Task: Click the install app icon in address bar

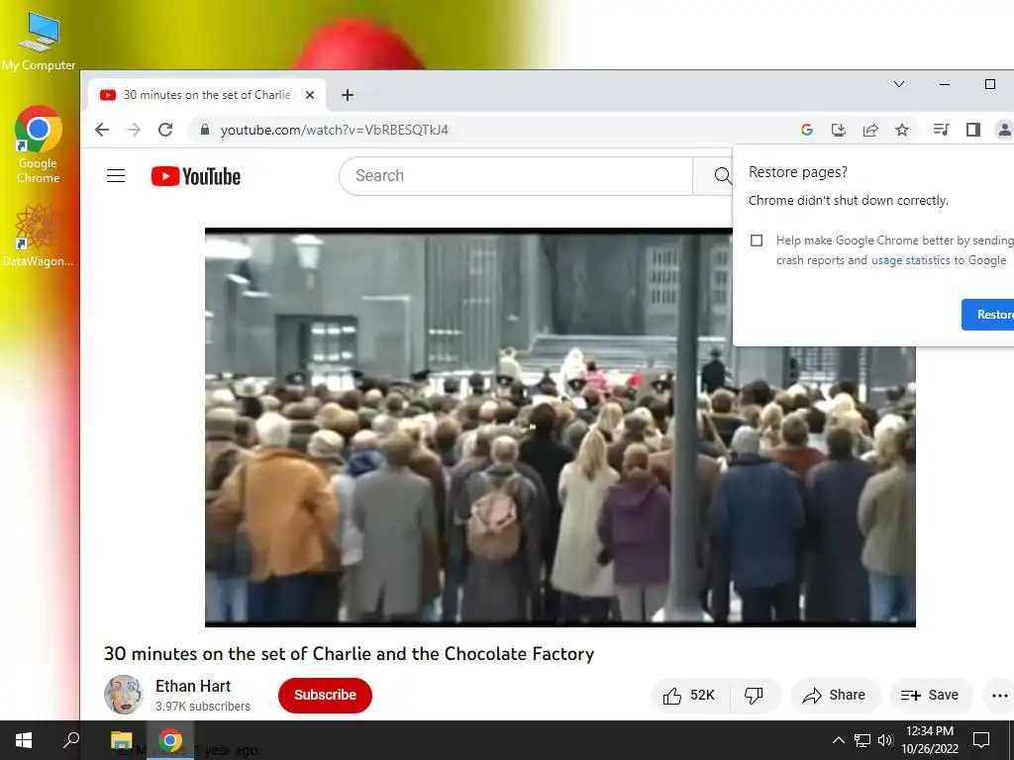Action: (x=838, y=130)
